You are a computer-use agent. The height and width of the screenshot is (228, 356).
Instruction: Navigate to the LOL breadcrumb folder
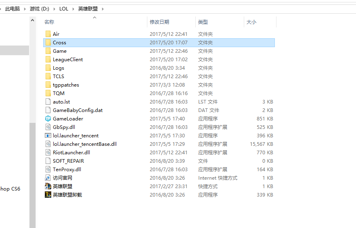(x=64, y=9)
